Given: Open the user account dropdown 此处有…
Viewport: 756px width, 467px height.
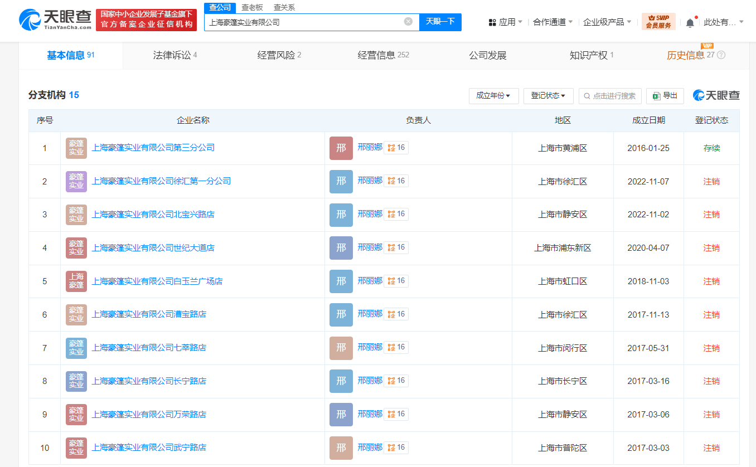Looking at the screenshot, I should point(724,22).
